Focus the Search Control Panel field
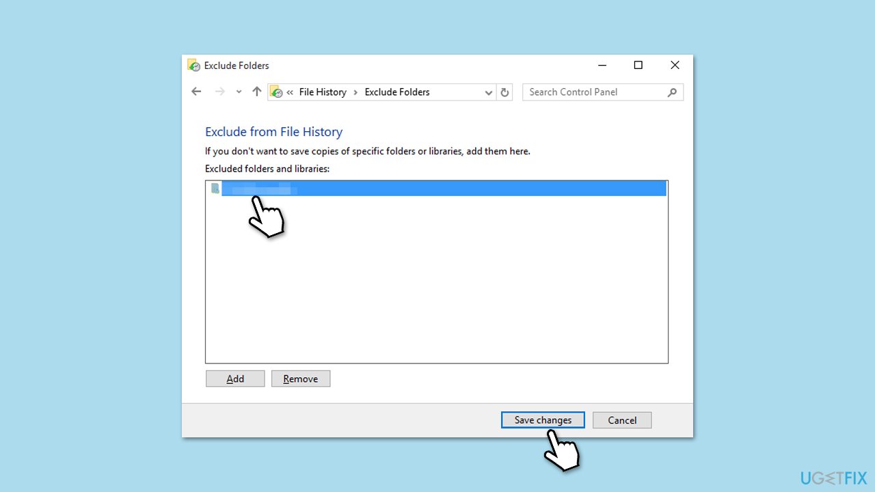 pos(593,92)
